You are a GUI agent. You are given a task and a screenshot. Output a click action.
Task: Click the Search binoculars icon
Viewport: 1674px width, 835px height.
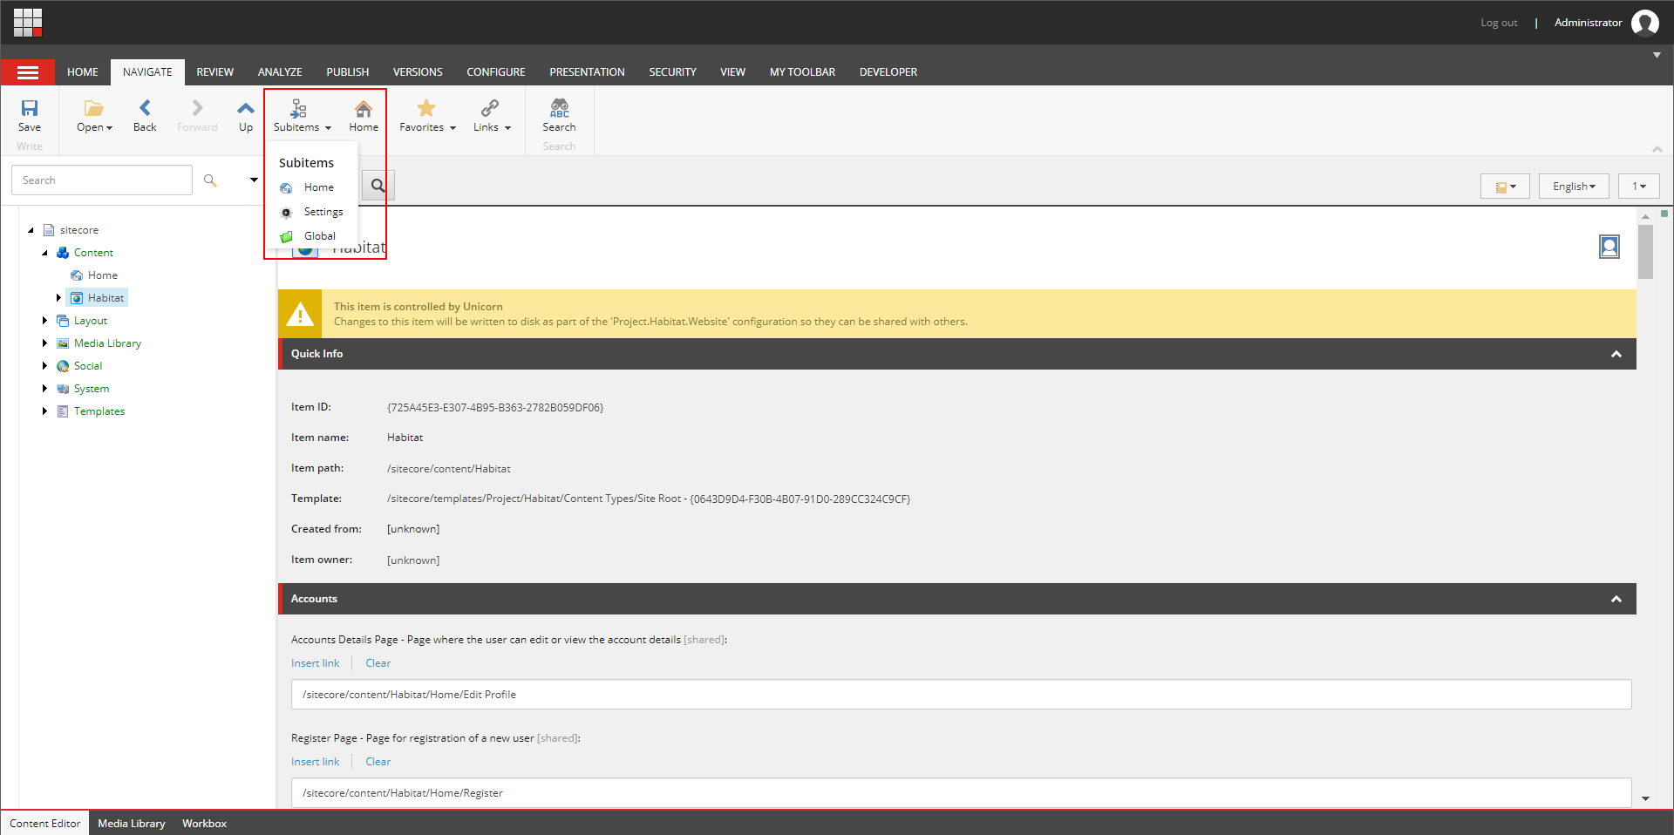[559, 108]
